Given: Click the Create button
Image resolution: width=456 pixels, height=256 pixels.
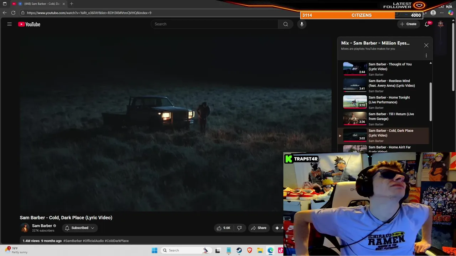Looking at the screenshot, I should (x=408, y=24).
